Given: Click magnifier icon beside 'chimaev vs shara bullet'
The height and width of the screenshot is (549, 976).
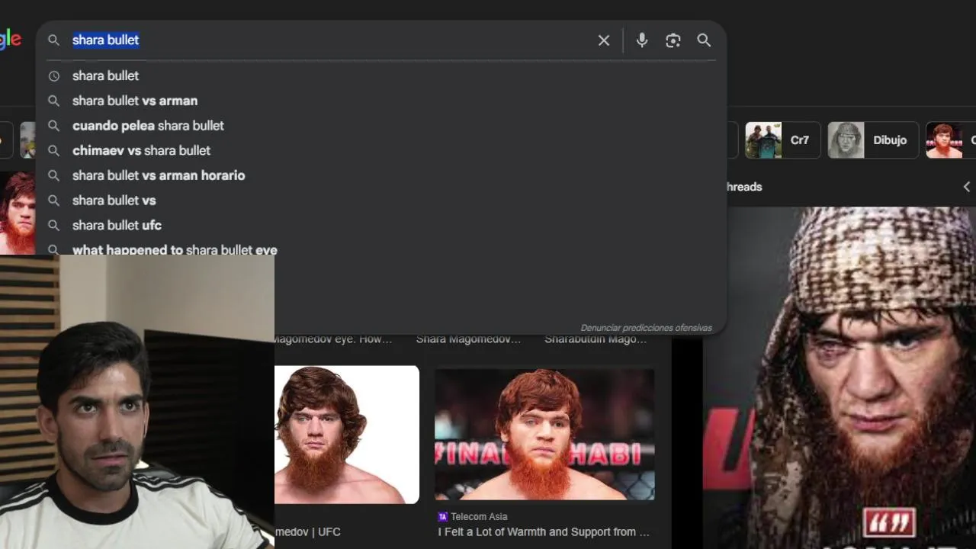Looking at the screenshot, I should click(x=53, y=151).
